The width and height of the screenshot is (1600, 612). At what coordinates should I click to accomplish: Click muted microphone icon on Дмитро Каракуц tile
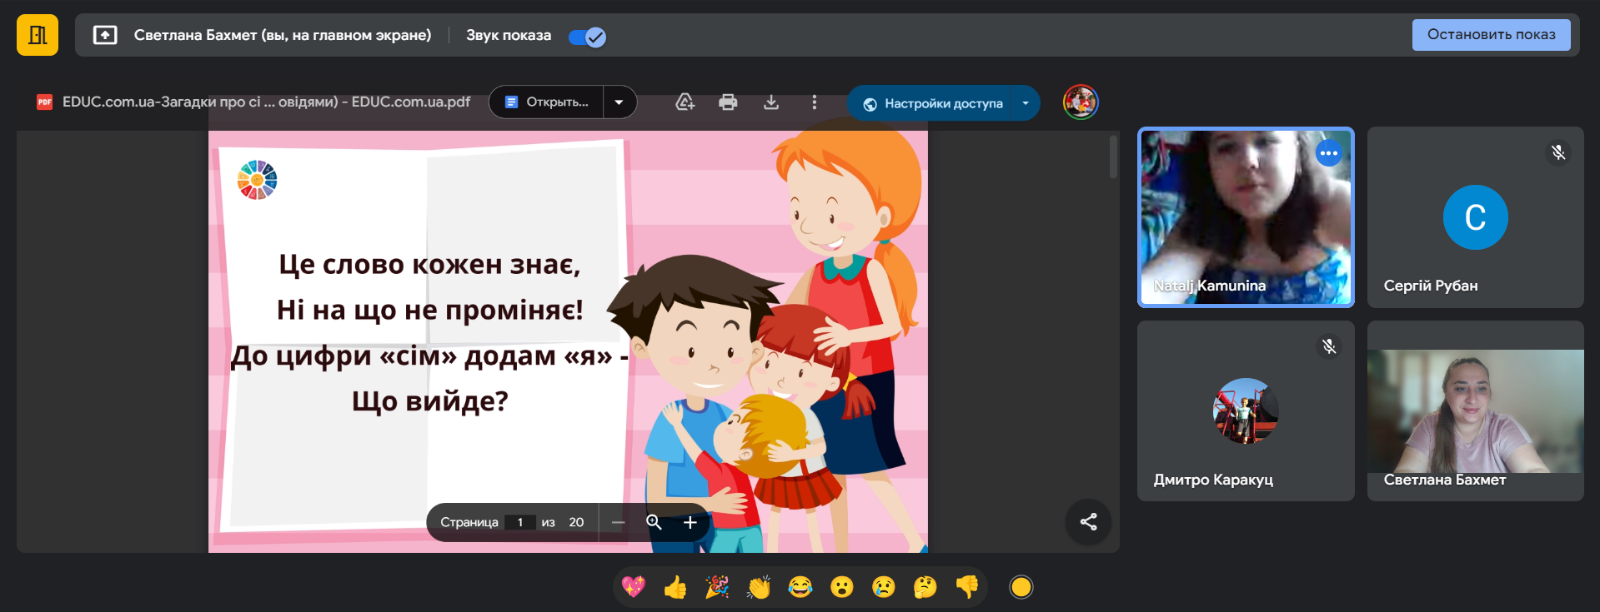(1329, 346)
